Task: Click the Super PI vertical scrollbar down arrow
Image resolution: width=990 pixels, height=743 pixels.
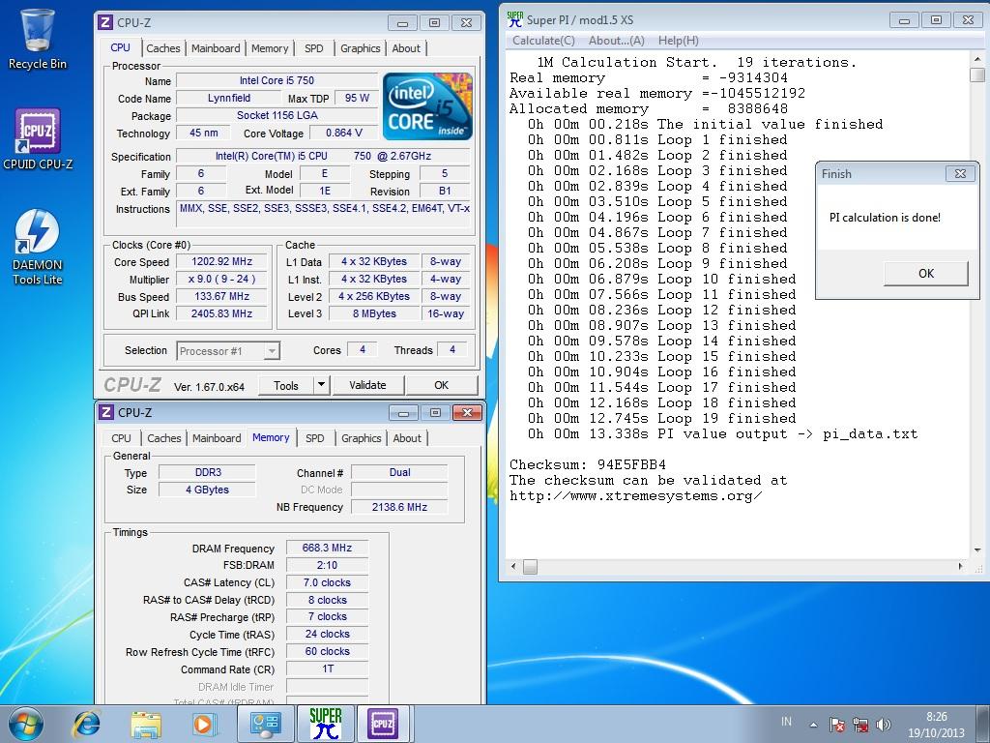Action: (x=977, y=550)
